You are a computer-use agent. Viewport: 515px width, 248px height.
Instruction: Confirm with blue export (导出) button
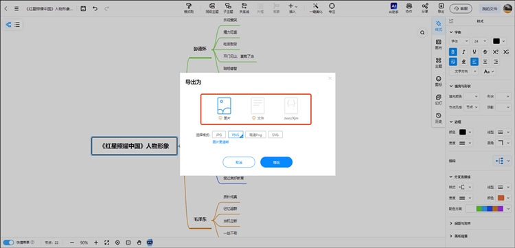tap(277, 162)
